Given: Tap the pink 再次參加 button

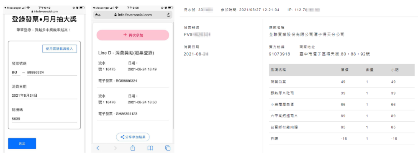Looking at the screenshot, I should [133, 35].
